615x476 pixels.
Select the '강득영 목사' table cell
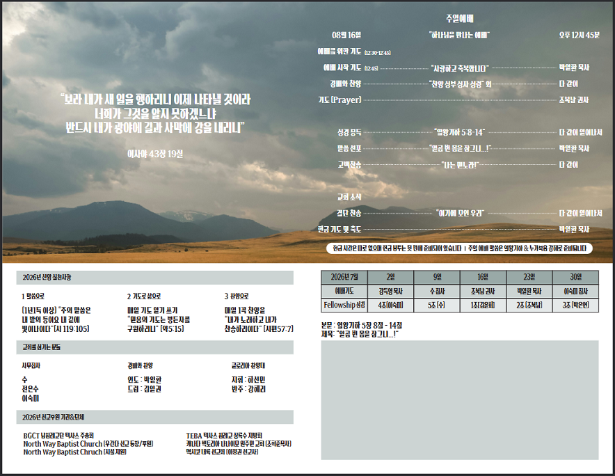point(391,291)
